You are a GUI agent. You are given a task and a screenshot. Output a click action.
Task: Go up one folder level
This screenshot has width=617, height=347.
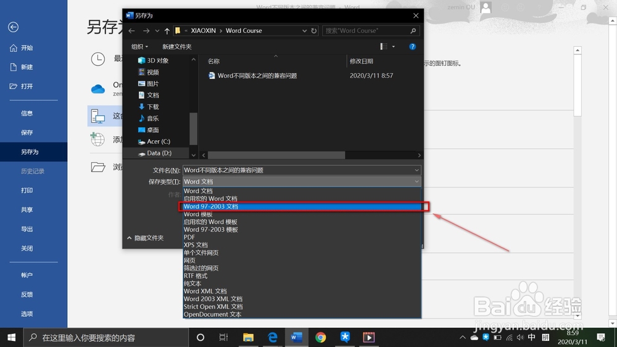pos(167,31)
